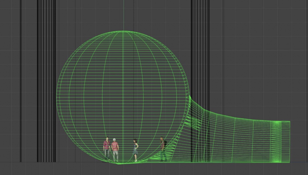The image size is (308, 175).
Task: Click the green wireframe sphere's top pole
Action: [x=124, y=31]
